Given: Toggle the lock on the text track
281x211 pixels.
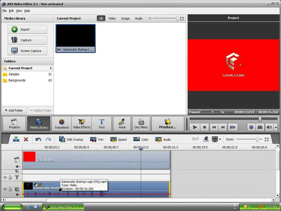Looking at the screenshot, I should coord(10,177).
